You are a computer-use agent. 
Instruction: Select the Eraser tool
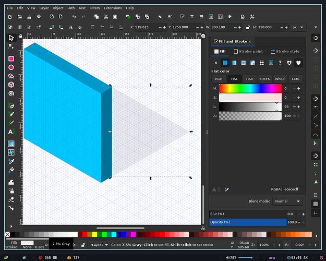[11, 199]
